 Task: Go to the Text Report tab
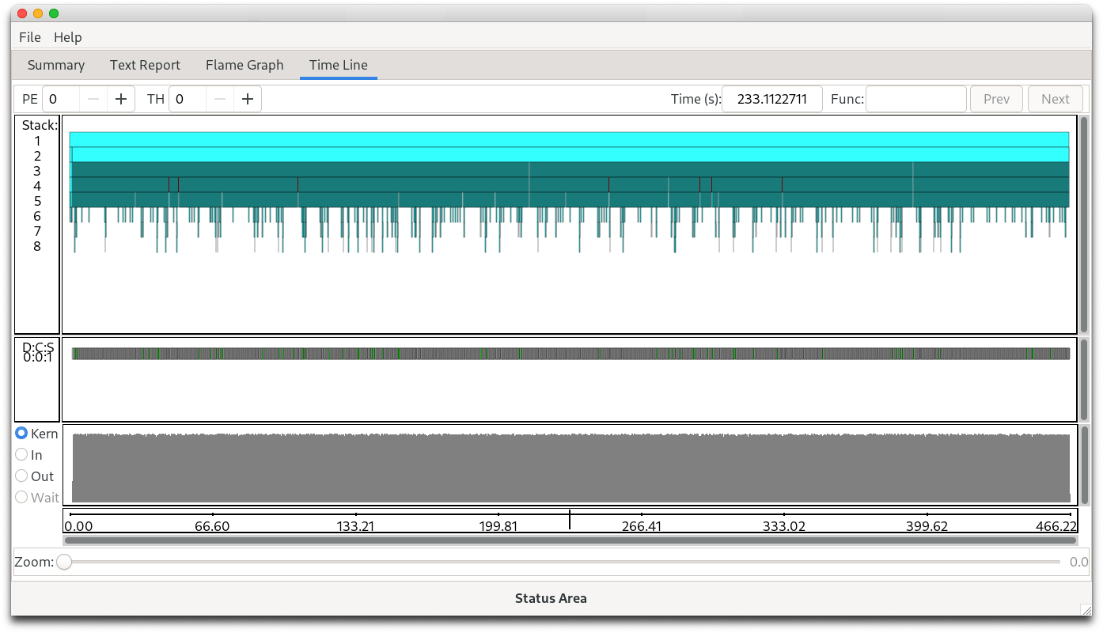point(145,65)
